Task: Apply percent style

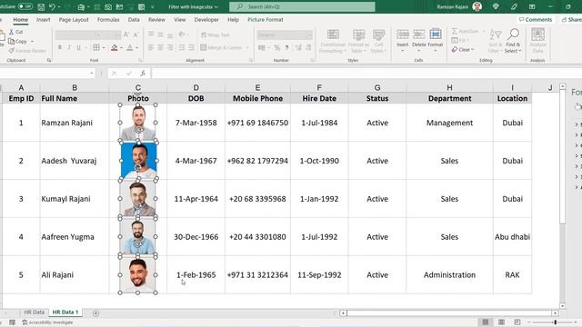Action: 276,47
